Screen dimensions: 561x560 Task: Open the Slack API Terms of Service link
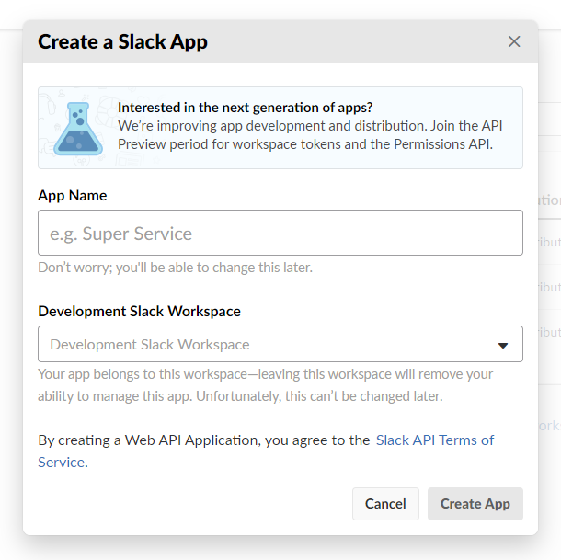(434, 440)
